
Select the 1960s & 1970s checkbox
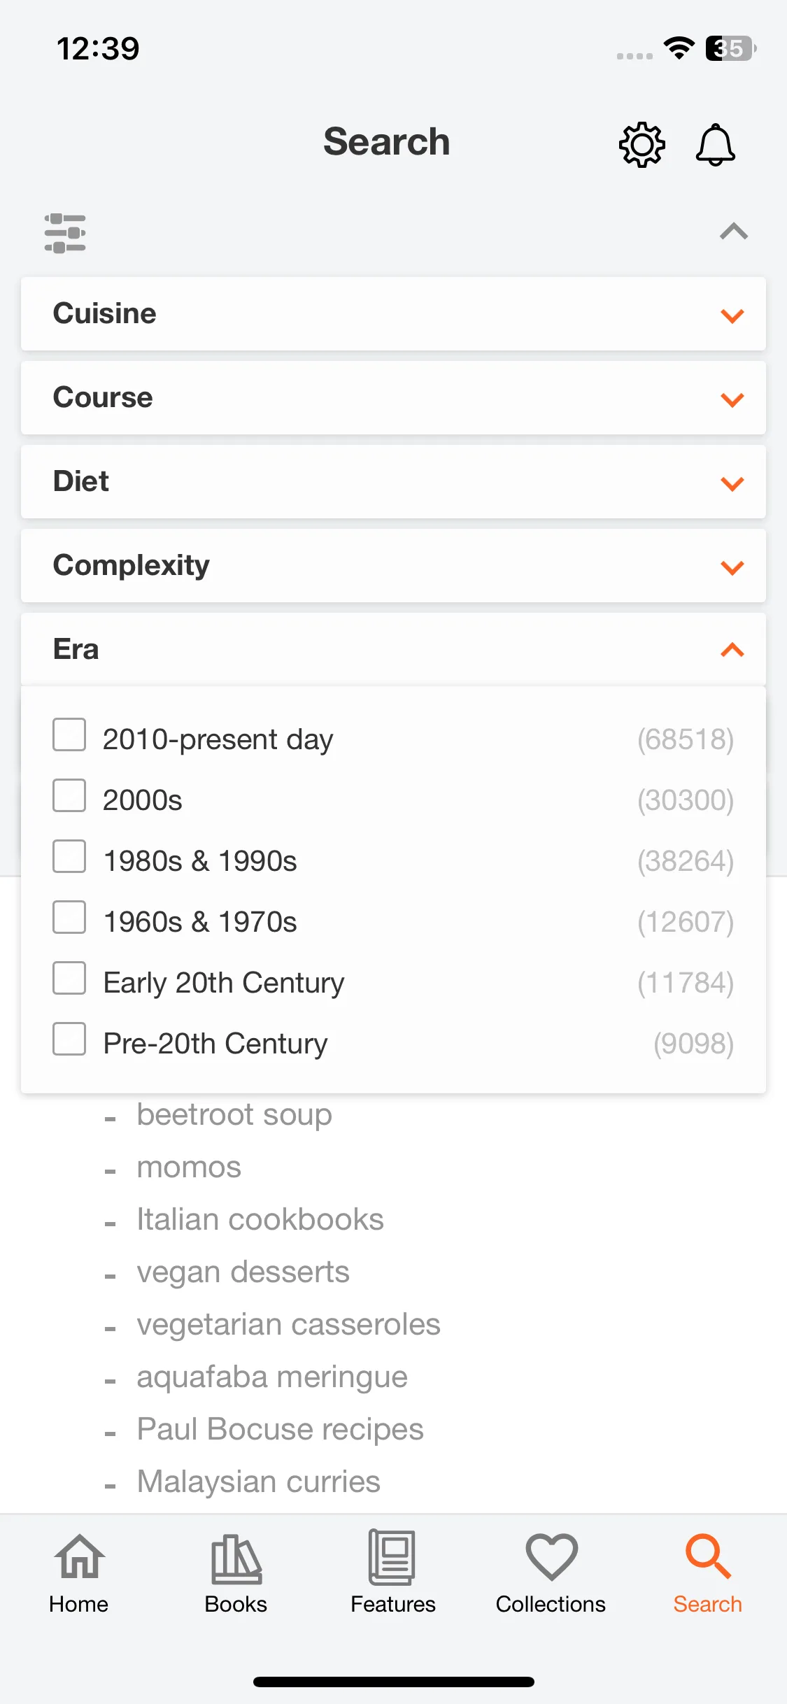[69, 917]
